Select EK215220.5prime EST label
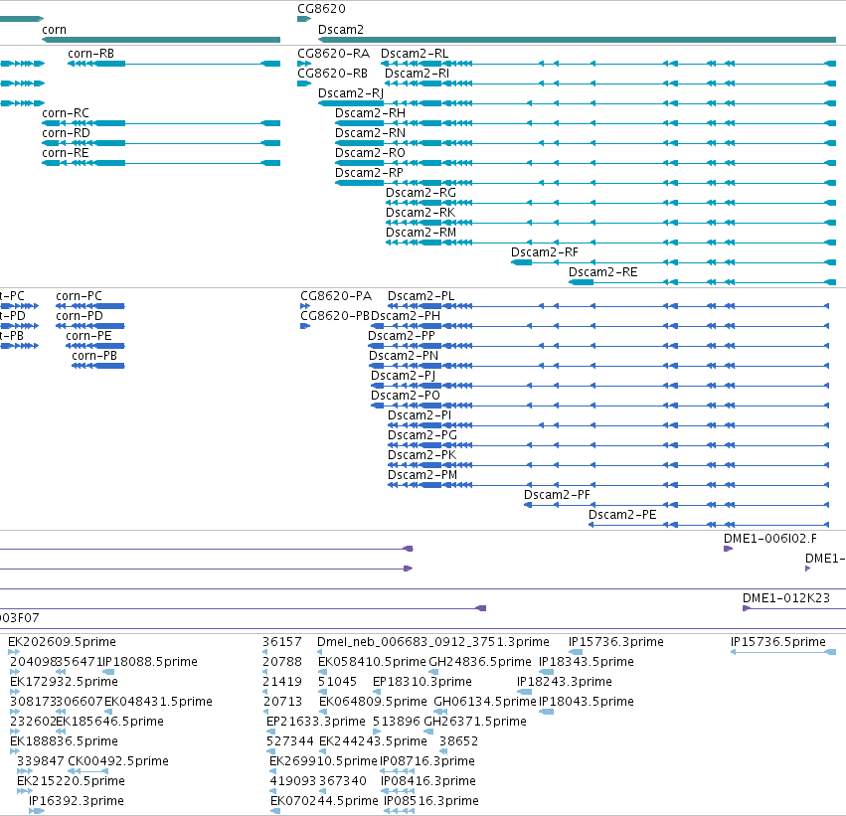This screenshot has width=846, height=816. 71,782
